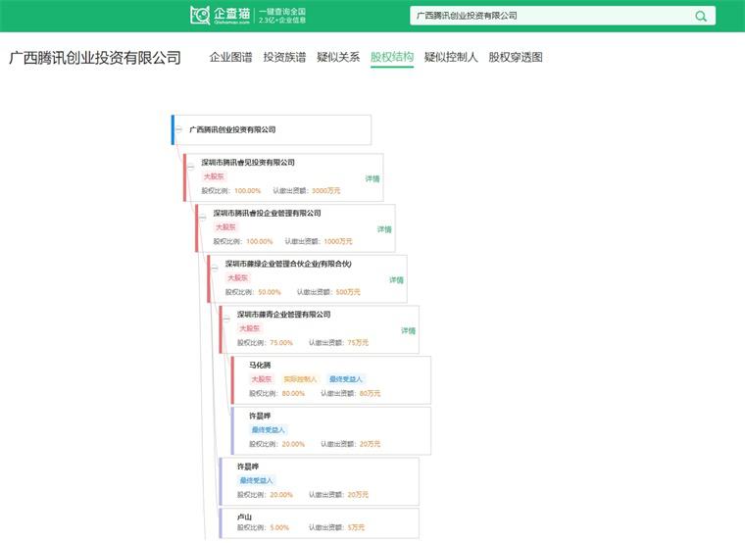Select the 深圳市腾讯睿投企业管理有限公司 company name

[267, 213]
